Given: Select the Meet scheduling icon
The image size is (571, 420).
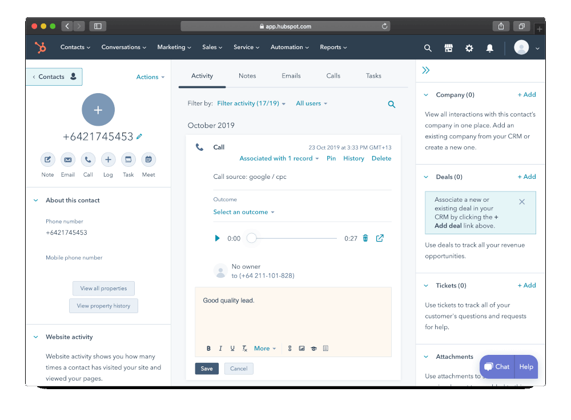Looking at the screenshot, I should [x=148, y=160].
